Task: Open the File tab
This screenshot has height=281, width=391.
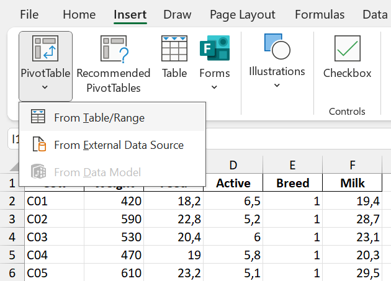Action: (x=29, y=14)
